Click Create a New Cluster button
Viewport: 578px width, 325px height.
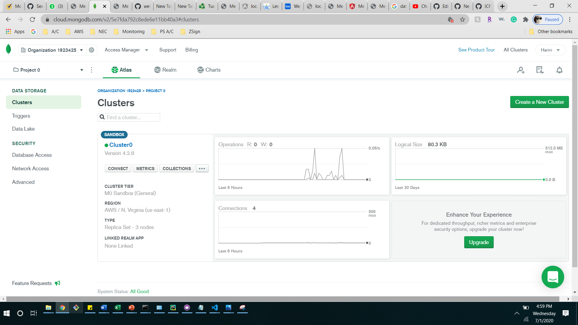[539, 102]
